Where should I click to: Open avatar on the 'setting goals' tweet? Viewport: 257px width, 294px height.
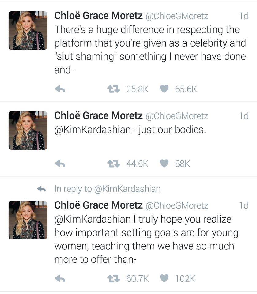(x=28, y=220)
